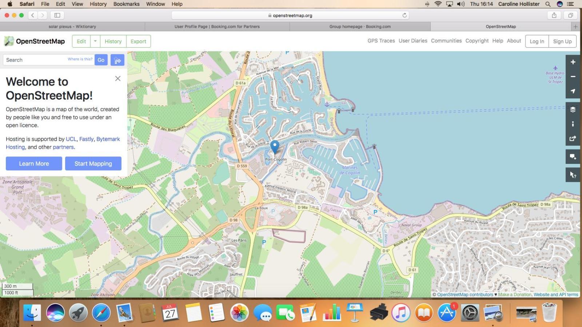
Task: Open Notification Center in menu bar
Action: [x=570, y=4]
